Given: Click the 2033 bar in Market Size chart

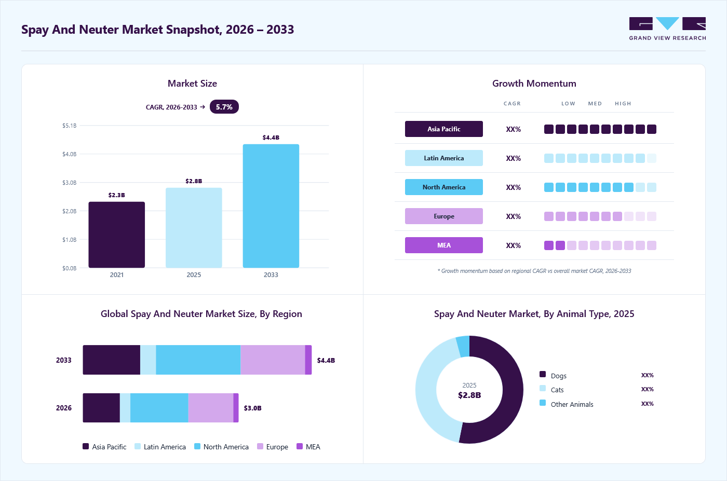Looking at the screenshot, I should (x=271, y=206).
